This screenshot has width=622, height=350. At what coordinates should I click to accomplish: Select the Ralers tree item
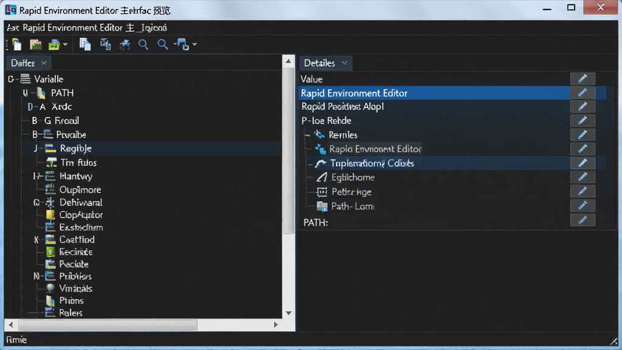point(70,313)
